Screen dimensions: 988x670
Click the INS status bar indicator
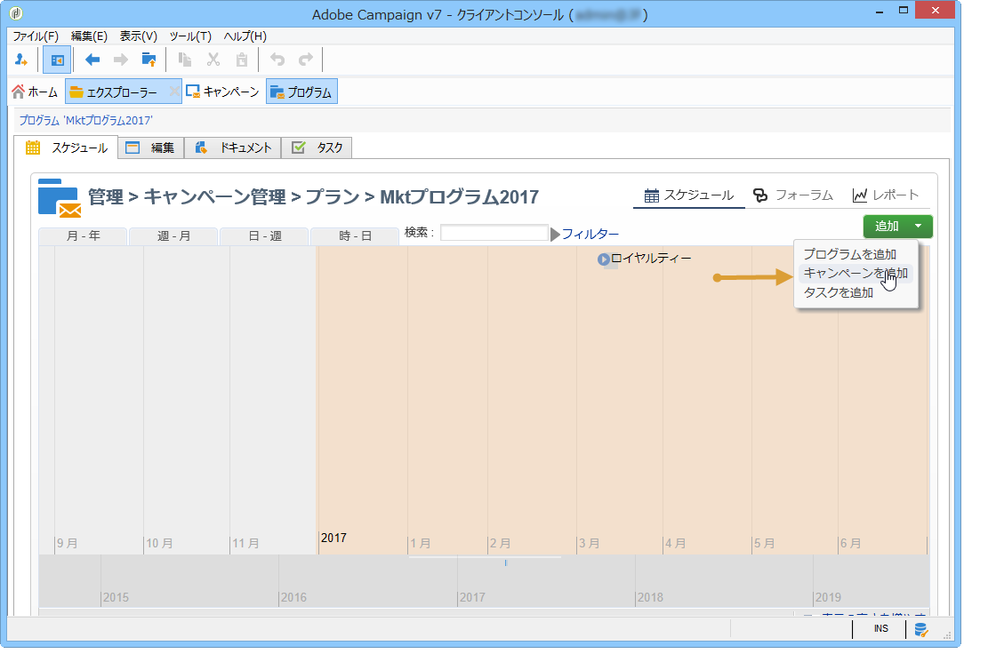point(880,628)
